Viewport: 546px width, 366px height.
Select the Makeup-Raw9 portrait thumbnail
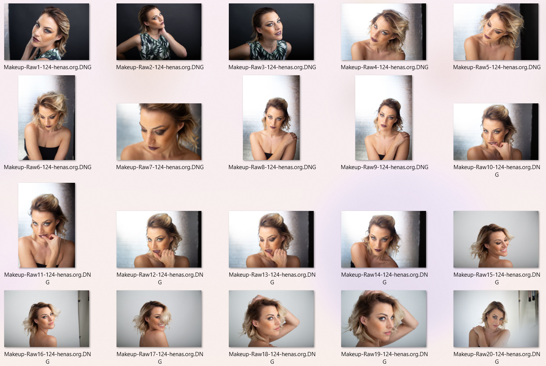coord(383,117)
